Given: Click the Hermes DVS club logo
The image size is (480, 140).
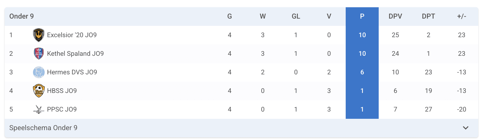Looking at the screenshot, I should tap(39, 72).
